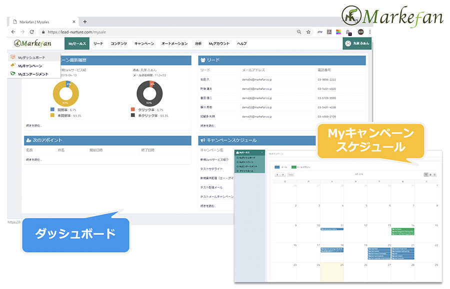The height and width of the screenshot is (289, 450).
Task: Click the green calendar events on day 14
Action: (403, 231)
